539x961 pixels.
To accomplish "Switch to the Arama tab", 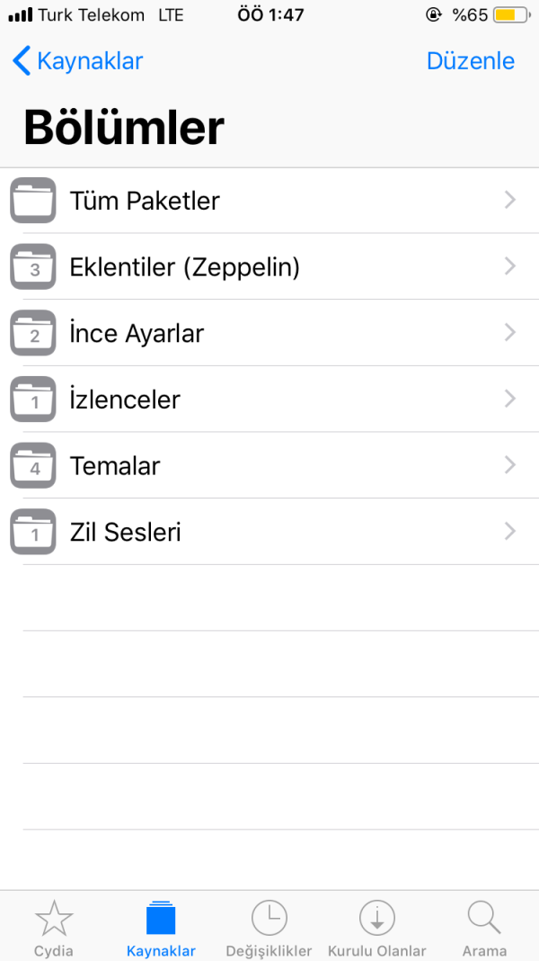I will pyautogui.click(x=484, y=927).
